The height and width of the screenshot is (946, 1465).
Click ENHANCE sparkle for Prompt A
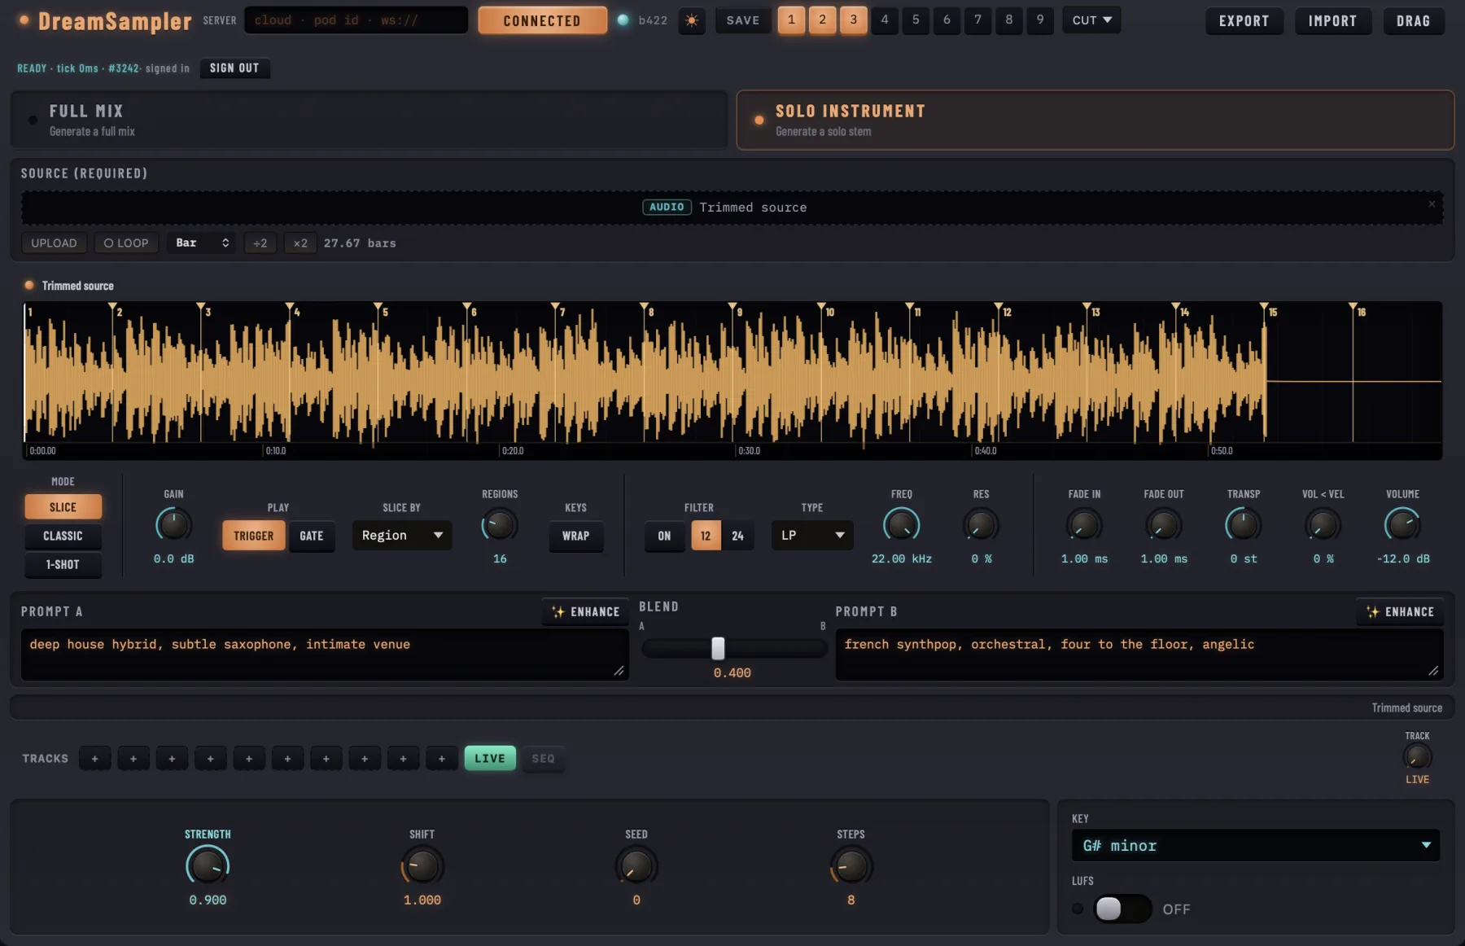tap(585, 611)
